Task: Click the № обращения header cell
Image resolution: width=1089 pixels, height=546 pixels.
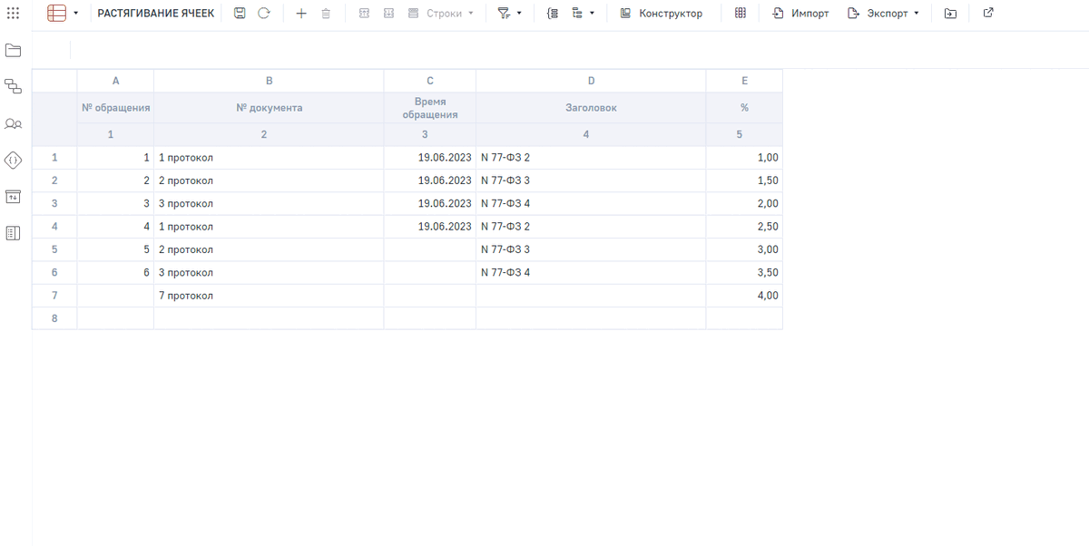Action: tap(115, 107)
